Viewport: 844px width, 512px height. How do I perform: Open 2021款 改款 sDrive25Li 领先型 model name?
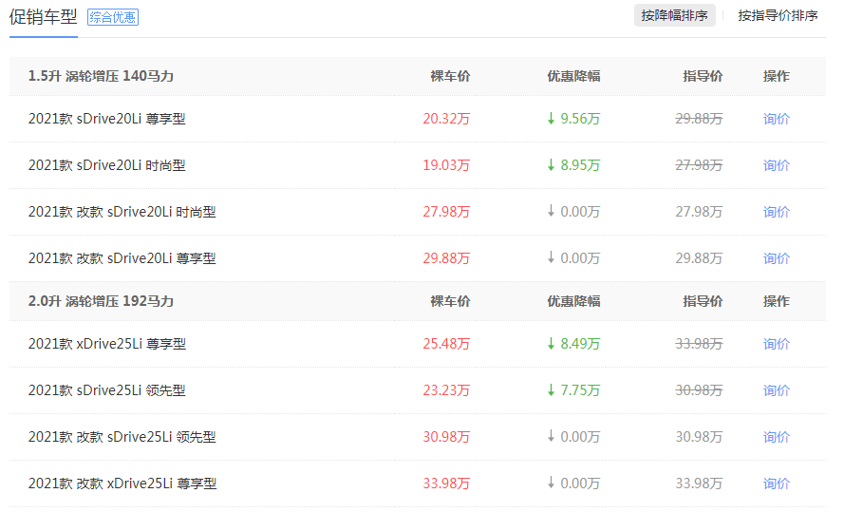click(122, 437)
